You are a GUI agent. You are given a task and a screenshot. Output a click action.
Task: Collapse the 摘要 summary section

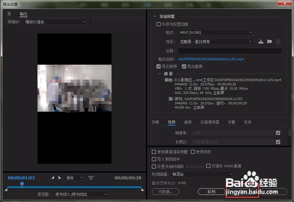point(160,73)
